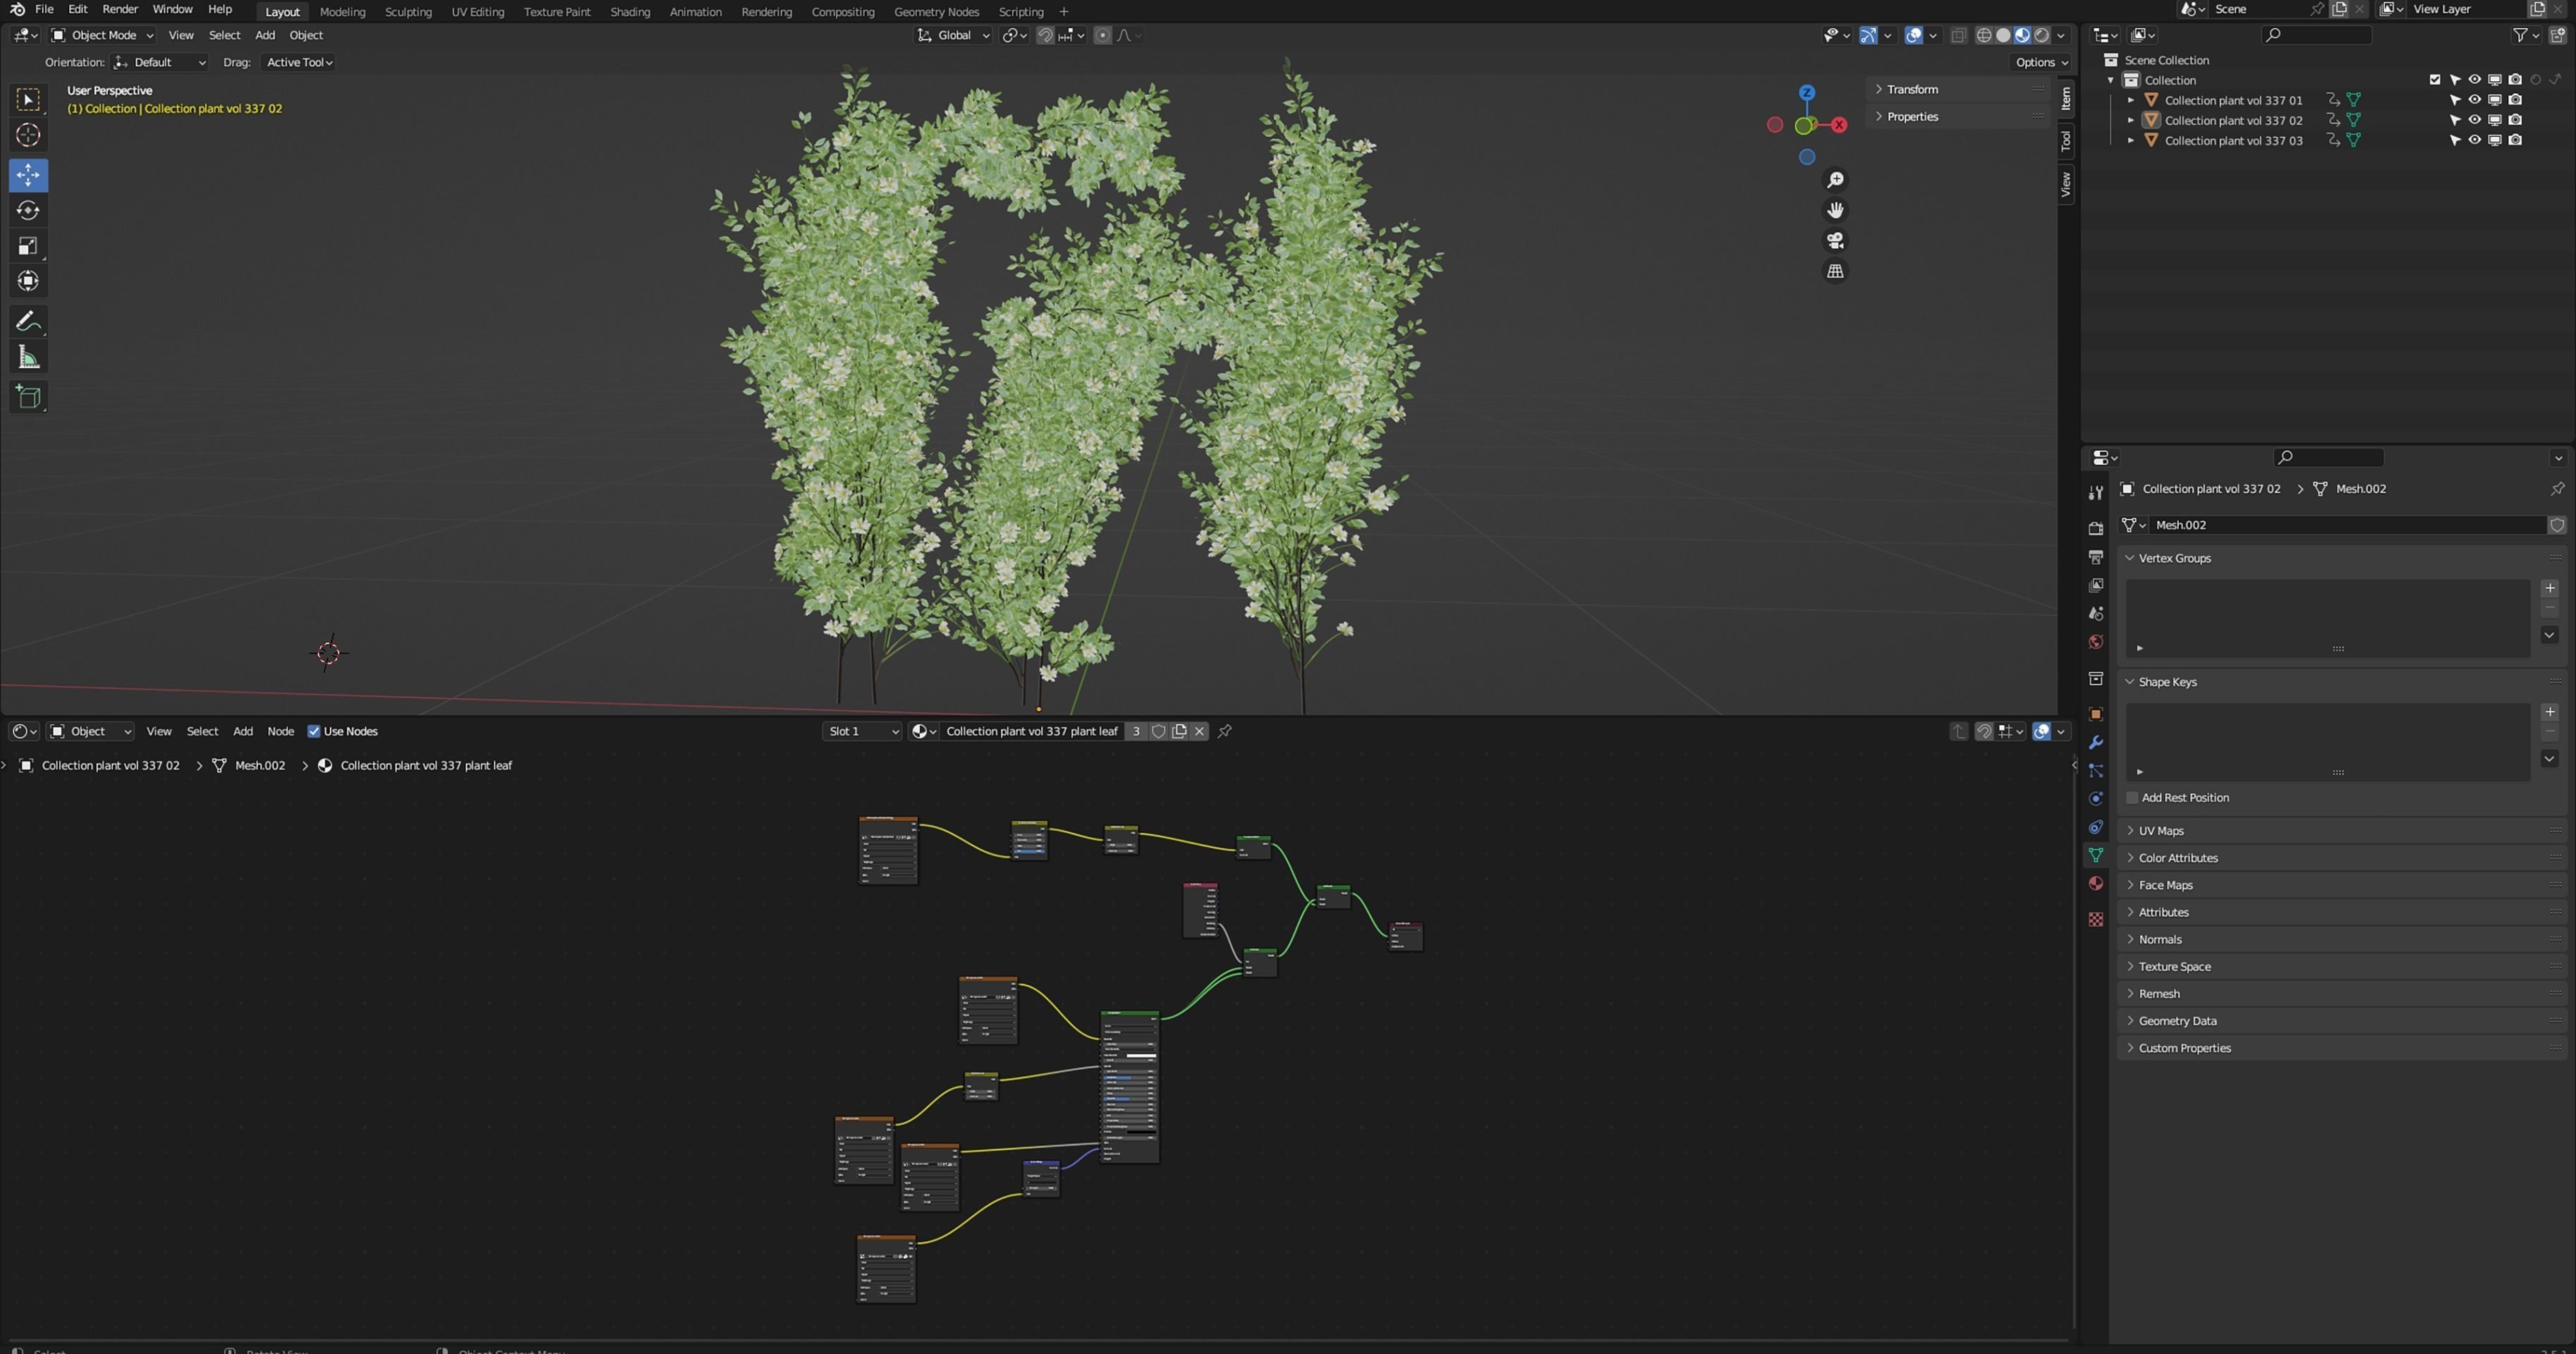Open the Material properties tab

(2096, 883)
